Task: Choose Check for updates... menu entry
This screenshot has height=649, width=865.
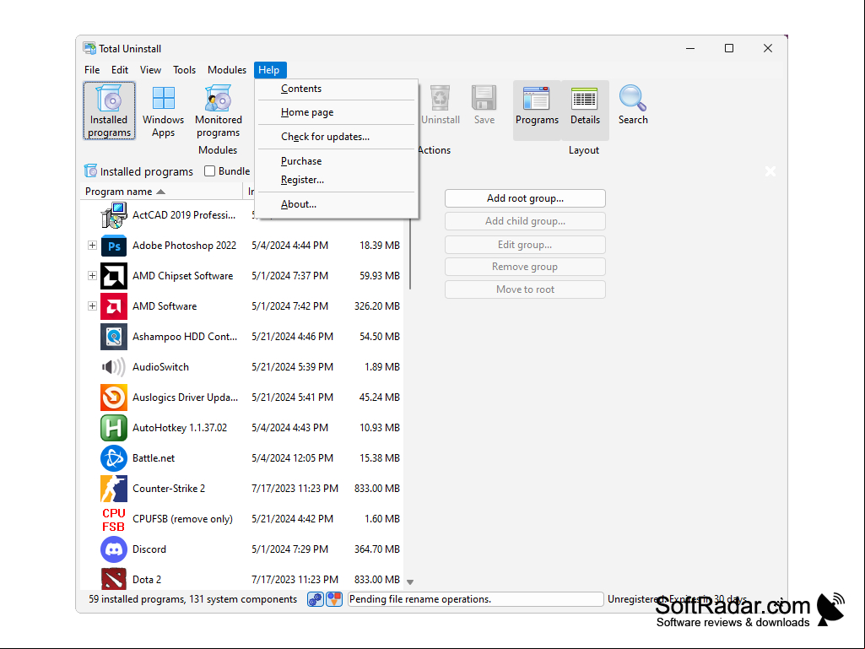Action: [336, 137]
